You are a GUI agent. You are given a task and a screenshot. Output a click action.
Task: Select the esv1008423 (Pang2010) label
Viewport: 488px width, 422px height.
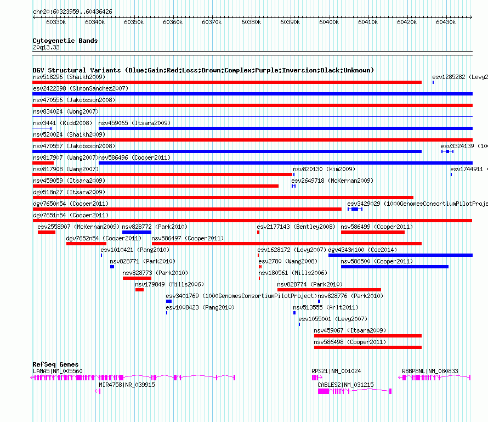(200, 307)
